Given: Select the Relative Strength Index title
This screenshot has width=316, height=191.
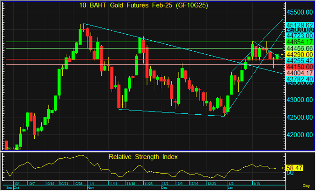Looking at the screenshot, I should pyautogui.click(x=143, y=157).
